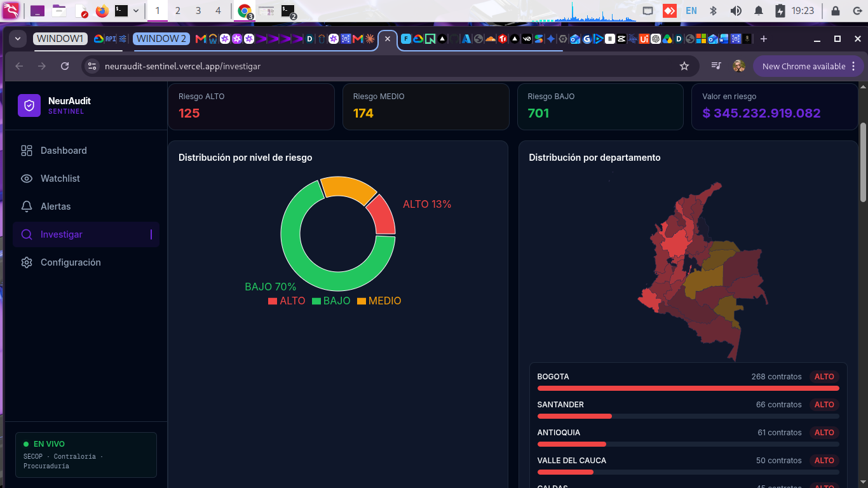Click the volume speaker tray icon
868x488 pixels.
(x=736, y=11)
